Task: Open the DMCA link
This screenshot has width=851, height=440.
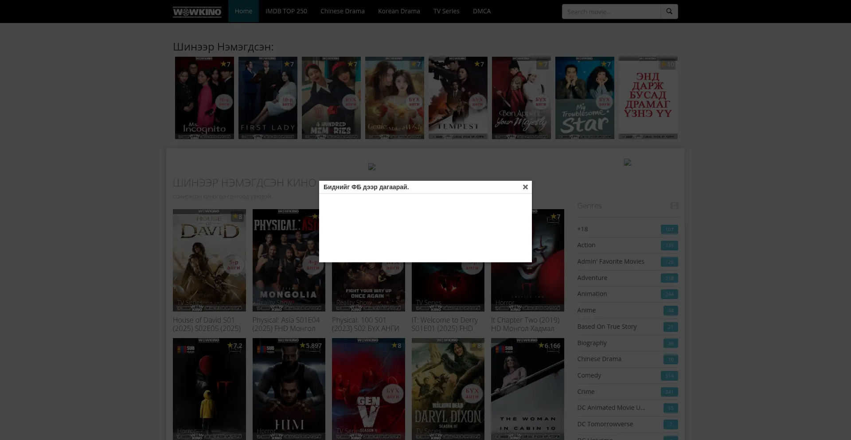Action: [481, 11]
